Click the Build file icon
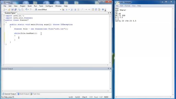The height and width of the screenshot is (99, 176). click(x=71, y=10)
